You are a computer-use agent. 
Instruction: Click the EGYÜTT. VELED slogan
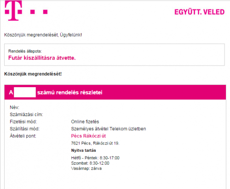click(x=200, y=12)
